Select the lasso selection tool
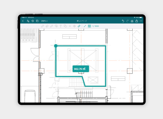This screenshot has height=119, width=163. pos(56,26)
